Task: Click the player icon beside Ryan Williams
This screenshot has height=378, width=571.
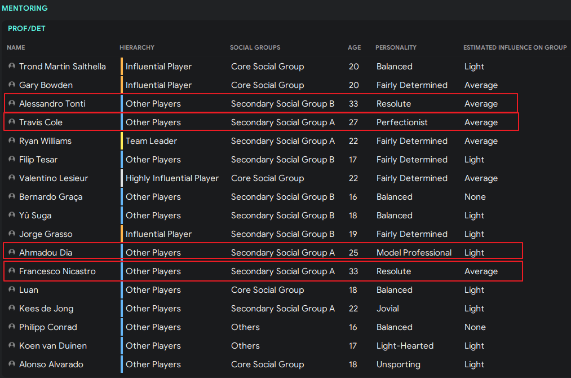Action: 12,140
